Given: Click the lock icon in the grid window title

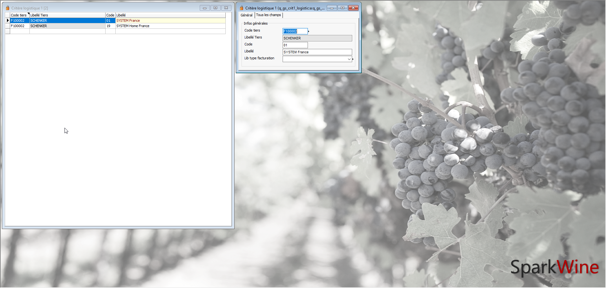Looking at the screenshot, I should click(8, 8).
